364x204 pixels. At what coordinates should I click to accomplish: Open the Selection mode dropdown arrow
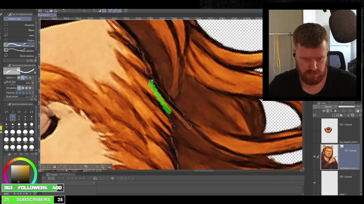tap(33, 78)
